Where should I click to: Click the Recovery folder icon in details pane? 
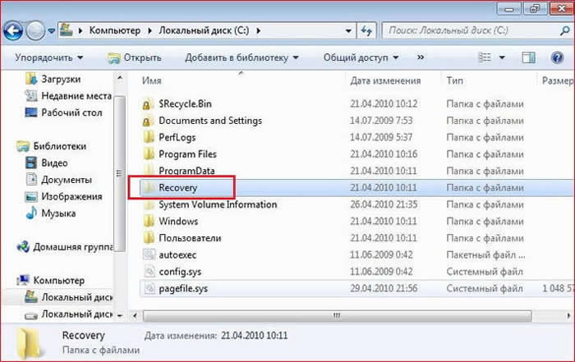point(29,343)
